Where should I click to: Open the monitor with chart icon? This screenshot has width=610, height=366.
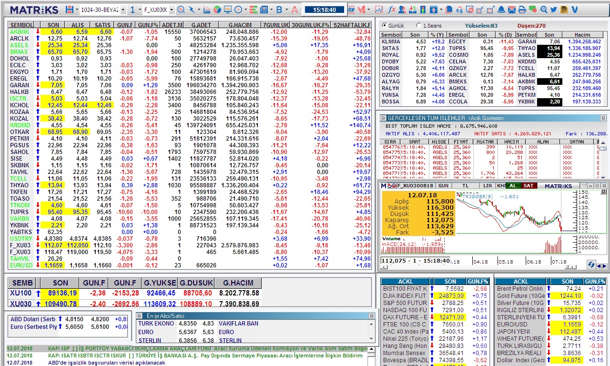[x=228, y=10]
